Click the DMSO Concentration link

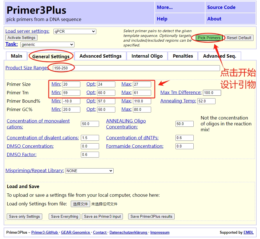pos(30,146)
